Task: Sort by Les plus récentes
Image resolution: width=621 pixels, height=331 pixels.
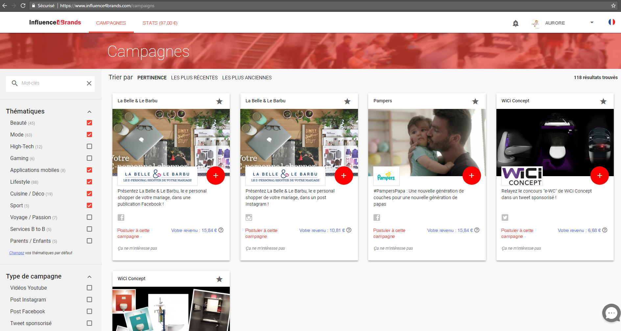Action: [x=194, y=78]
